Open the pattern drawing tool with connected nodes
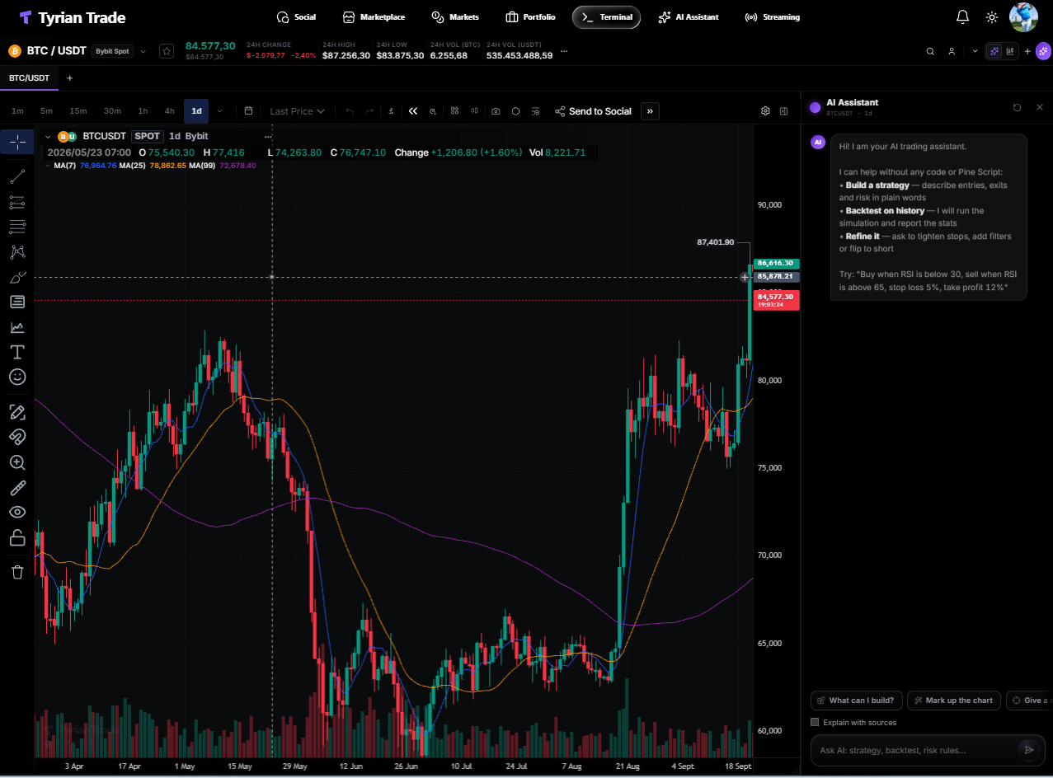The height and width of the screenshot is (778, 1053). click(x=17, y=251)
